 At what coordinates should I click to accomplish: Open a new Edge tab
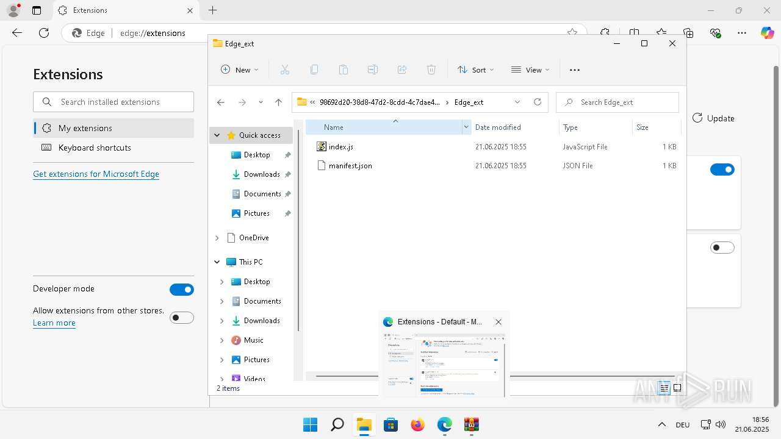212,10
